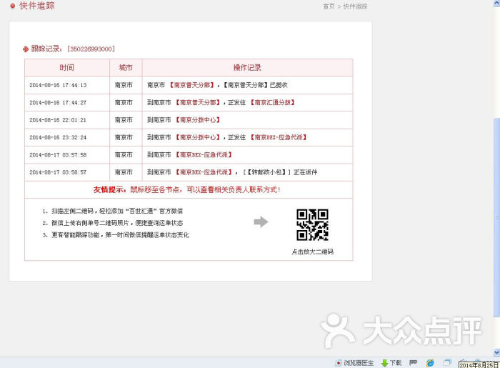Click the gray arrow pointing to QR code
The image size is (500, 368).
261,222
